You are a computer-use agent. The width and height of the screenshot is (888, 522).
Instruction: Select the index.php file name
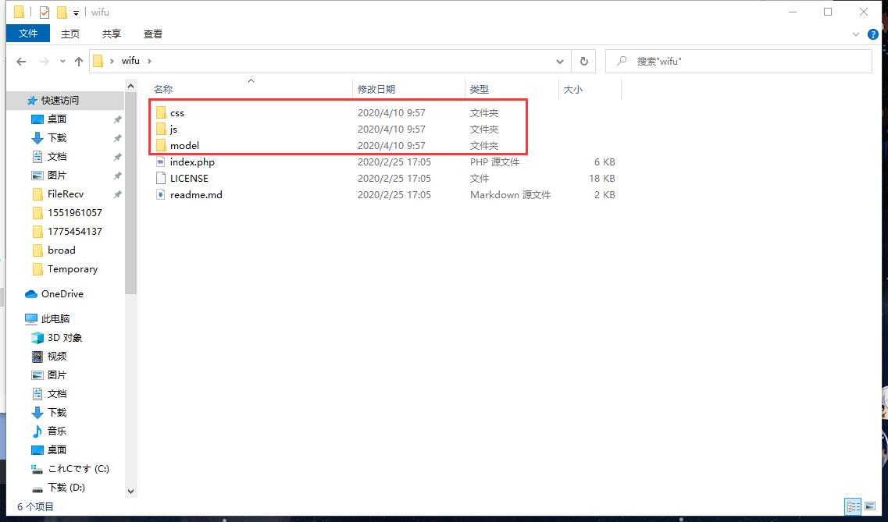point(192,162)
